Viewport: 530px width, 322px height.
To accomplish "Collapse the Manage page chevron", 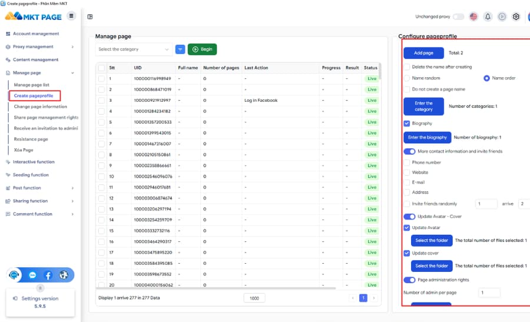I will pyautogui.click(x=72, y=73).
